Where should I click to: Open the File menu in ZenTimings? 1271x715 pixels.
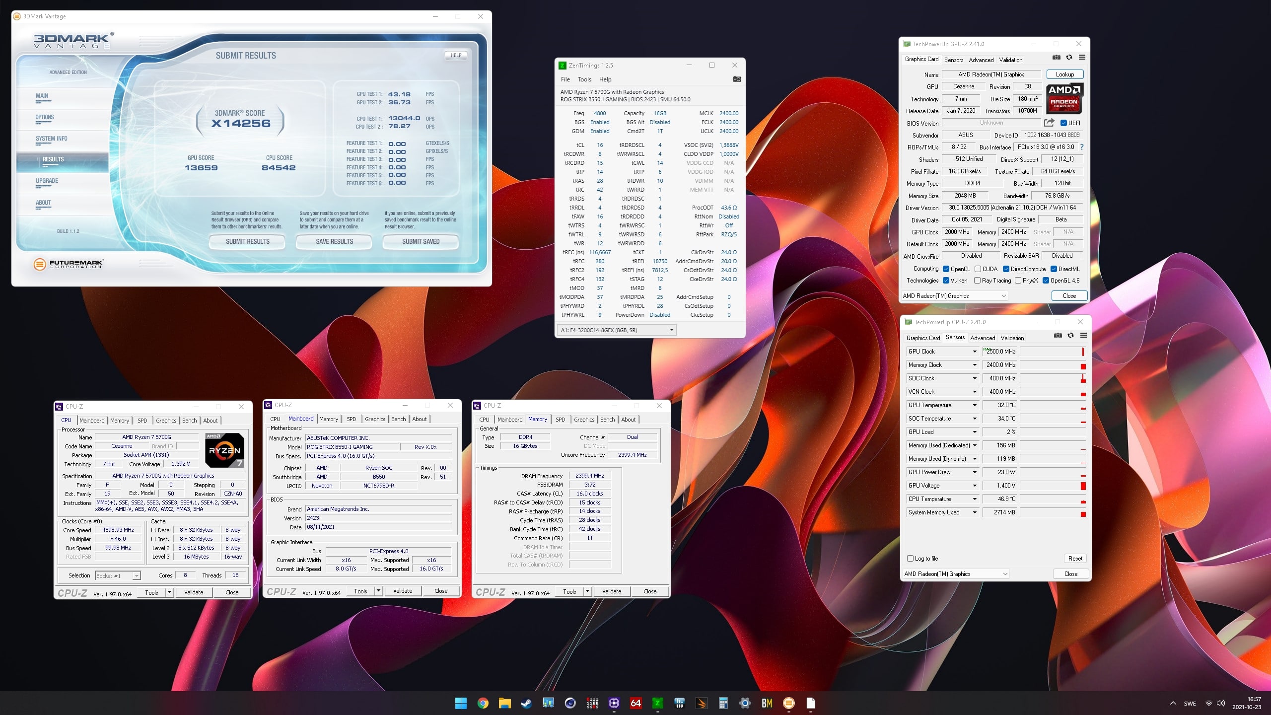point(565,79)
